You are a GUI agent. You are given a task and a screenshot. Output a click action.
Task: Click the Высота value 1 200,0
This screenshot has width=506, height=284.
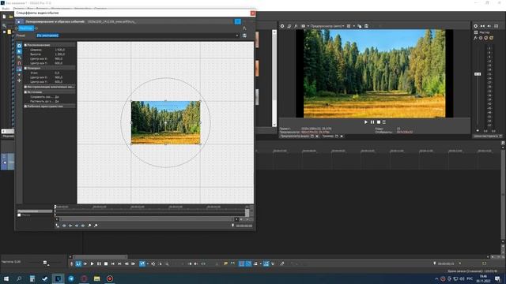60,54
